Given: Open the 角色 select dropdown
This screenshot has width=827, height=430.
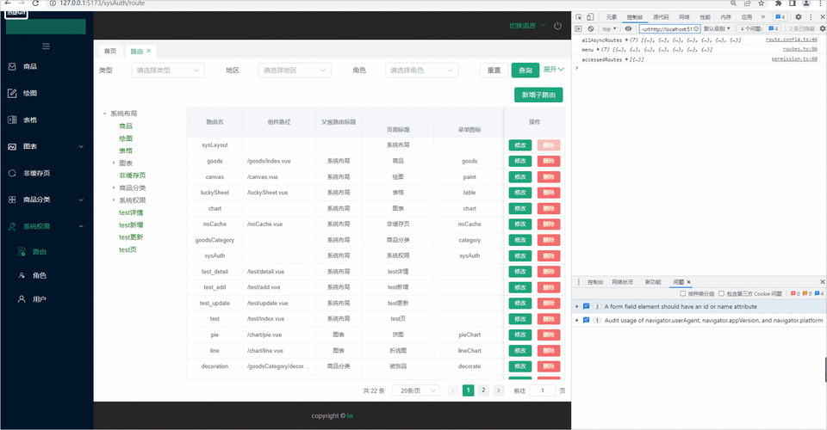Looking at the screenshot, I should click(x=421, y=70).
